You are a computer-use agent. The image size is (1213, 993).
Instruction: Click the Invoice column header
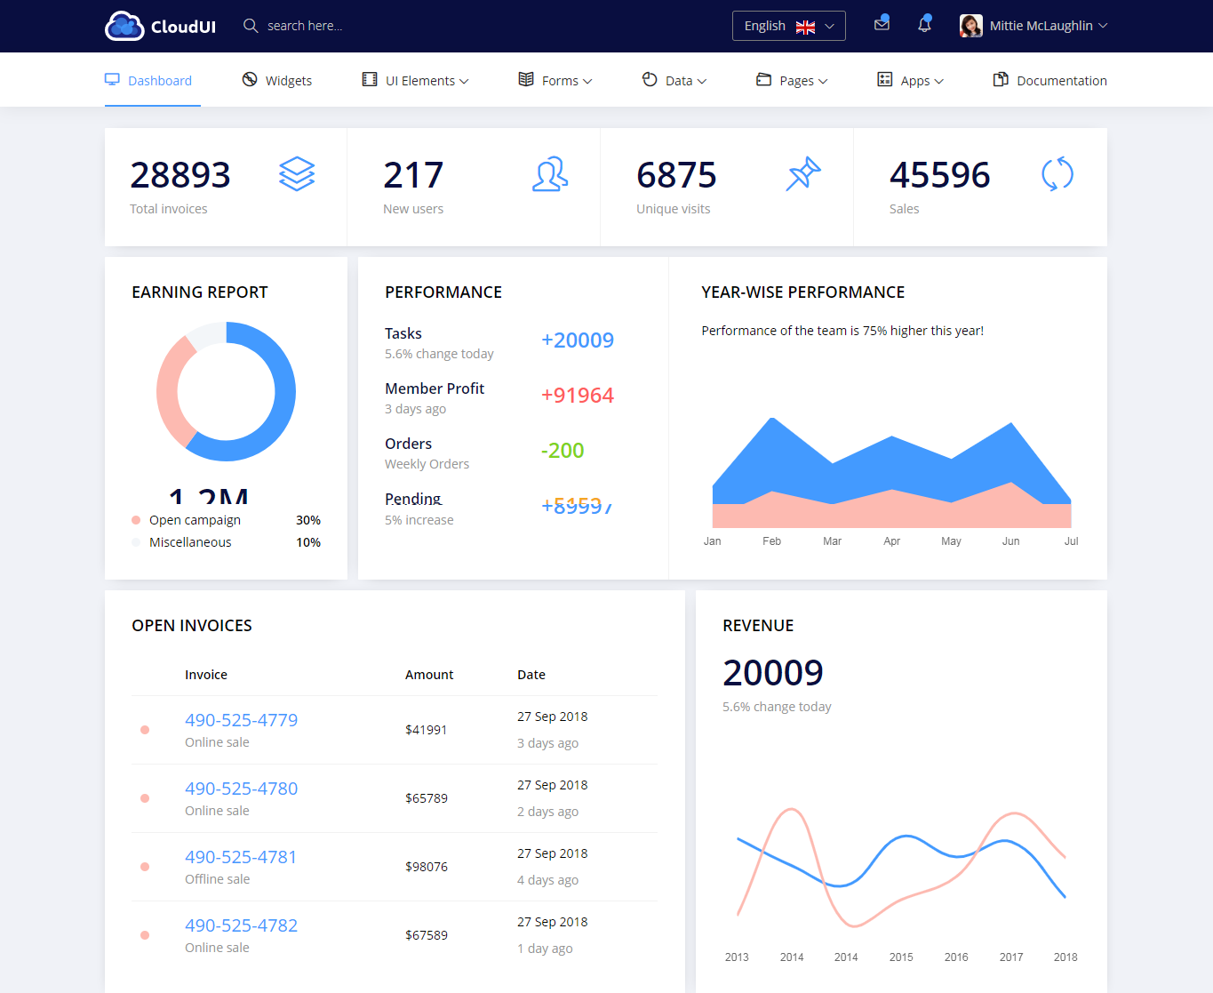pyautogui.click(x=206, y=675)
